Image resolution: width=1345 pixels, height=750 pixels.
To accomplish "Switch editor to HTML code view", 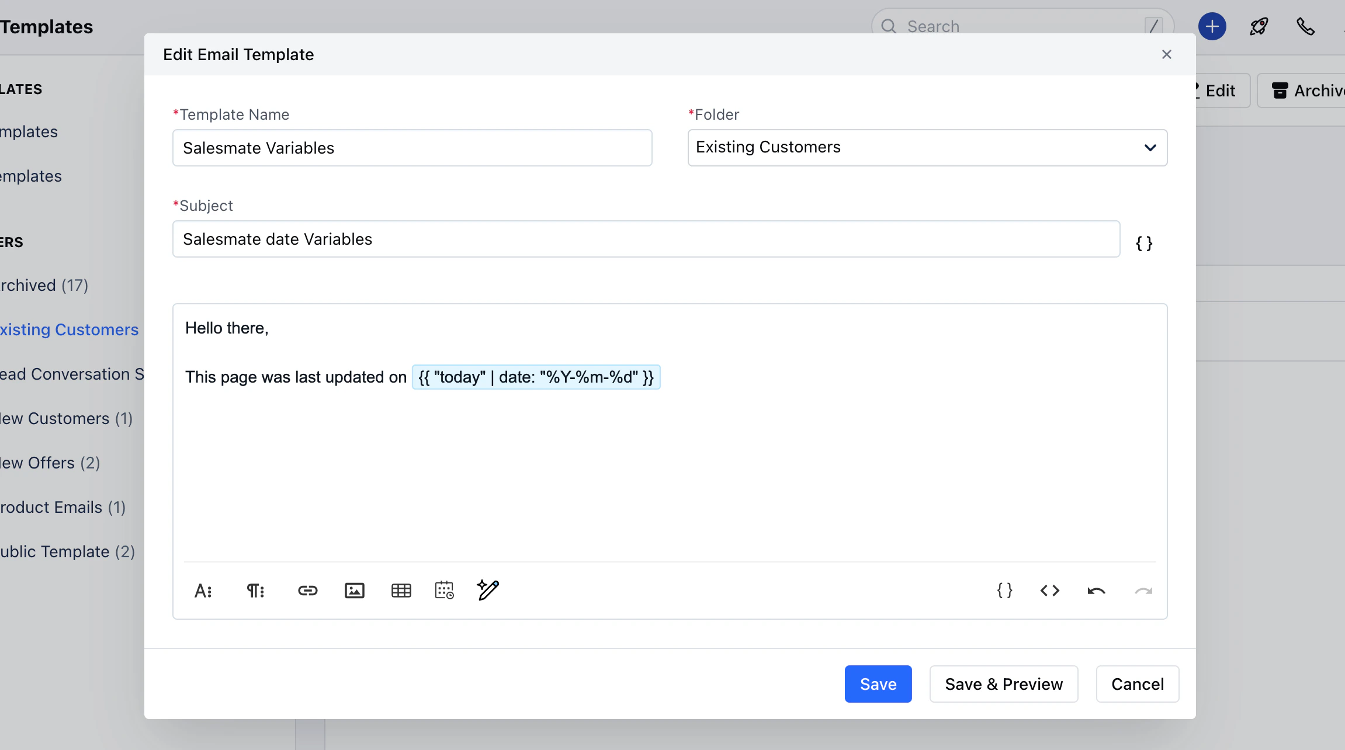I will (1050, 591).
